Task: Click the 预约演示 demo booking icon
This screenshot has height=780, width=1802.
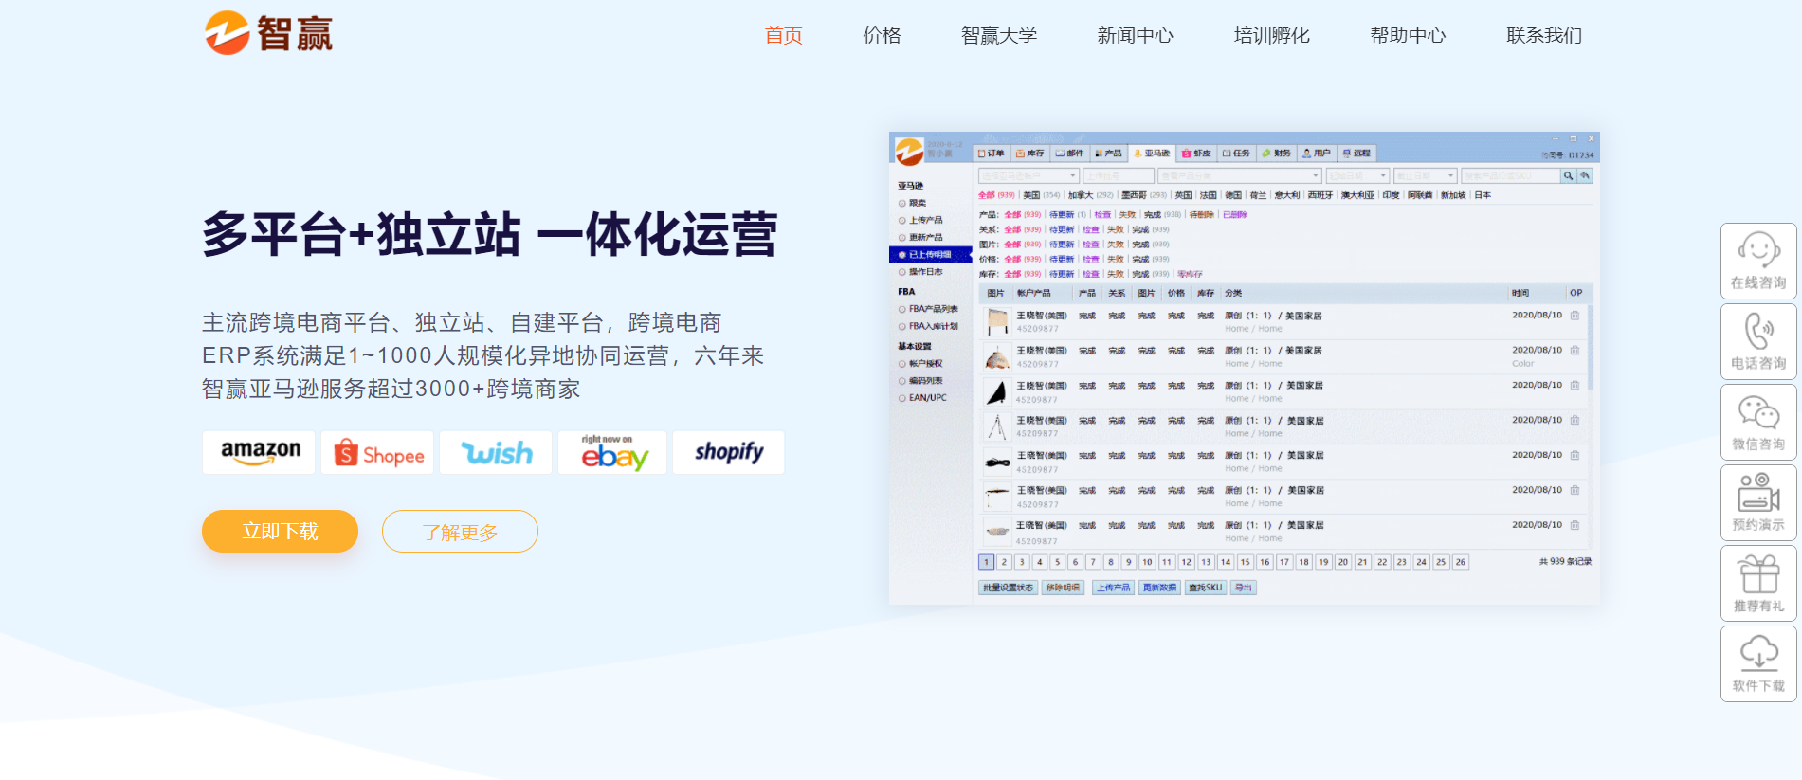Action: pos(1758,502)
